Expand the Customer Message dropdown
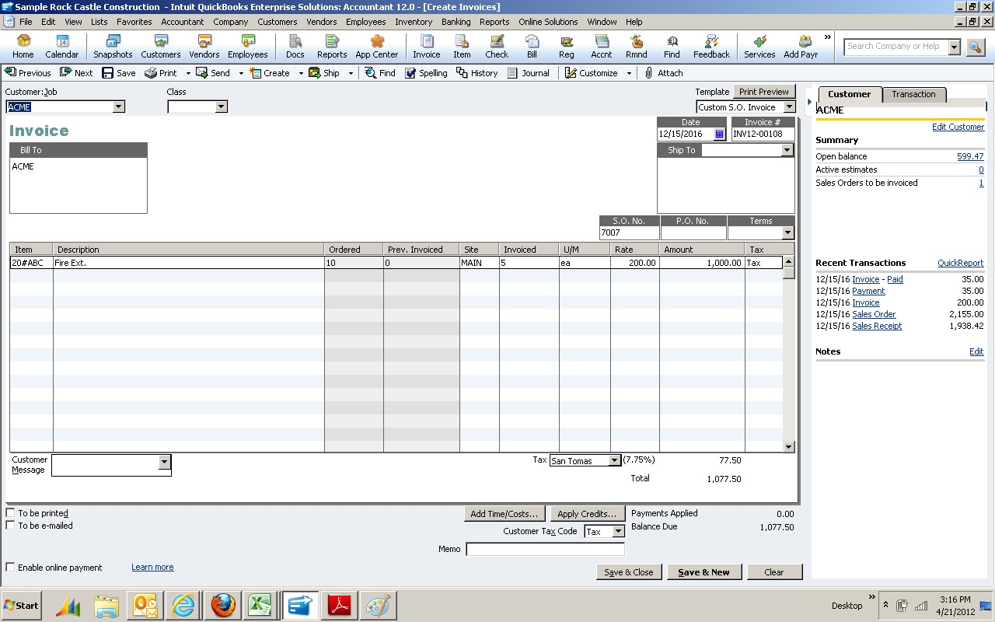 (x=164, y=462)
